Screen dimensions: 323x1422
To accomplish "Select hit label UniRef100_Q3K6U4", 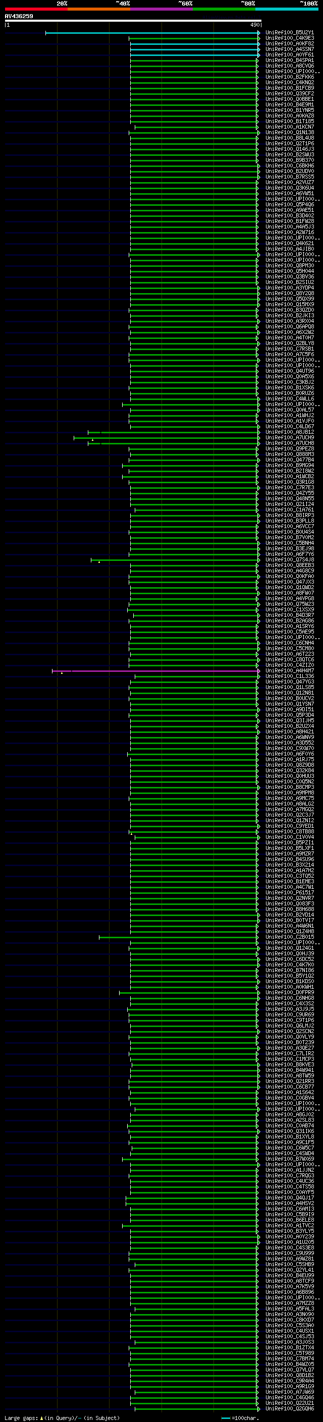I will click(x=289, y=188).
